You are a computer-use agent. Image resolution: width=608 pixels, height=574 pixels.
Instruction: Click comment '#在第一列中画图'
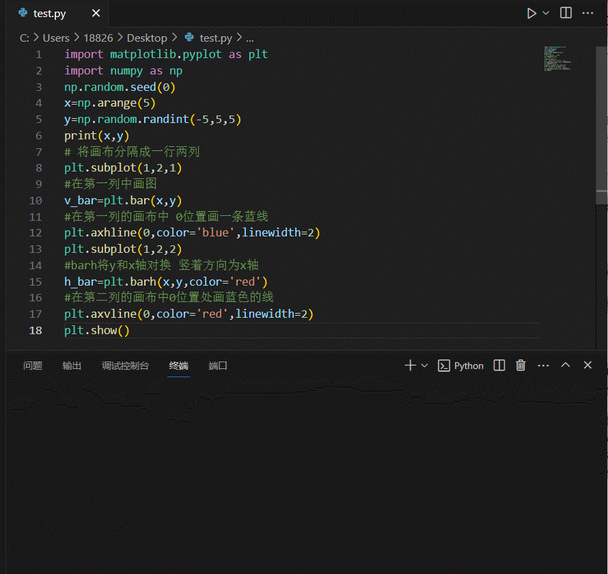pos(111,184)
